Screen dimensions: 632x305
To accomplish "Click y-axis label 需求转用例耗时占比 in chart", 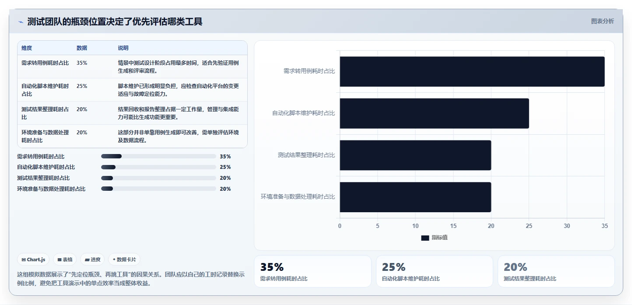I will [309, 71].
